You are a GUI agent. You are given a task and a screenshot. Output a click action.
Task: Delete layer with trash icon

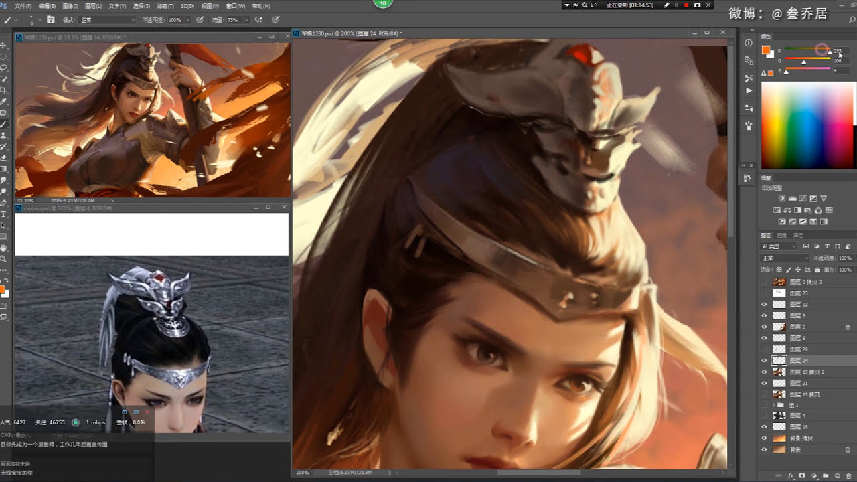tap(848, 476)
